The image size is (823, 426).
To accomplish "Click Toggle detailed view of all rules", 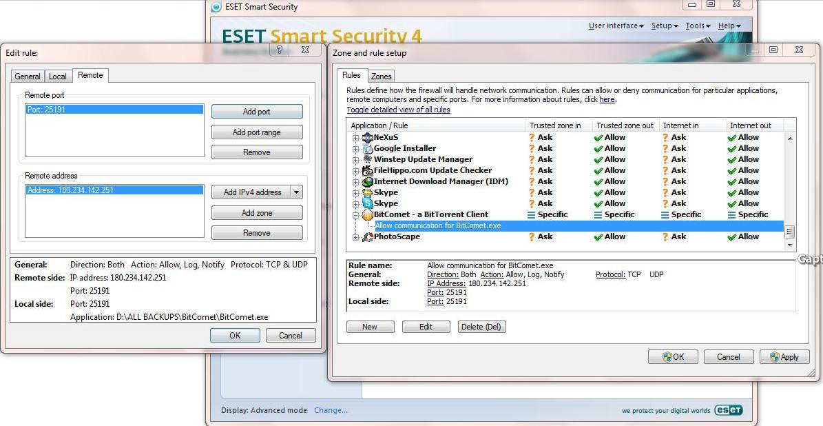I will 398,110.
